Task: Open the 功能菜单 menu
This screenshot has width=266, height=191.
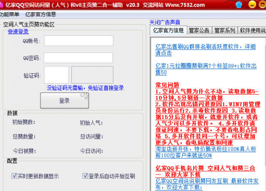Action: (x=9, y=15)
